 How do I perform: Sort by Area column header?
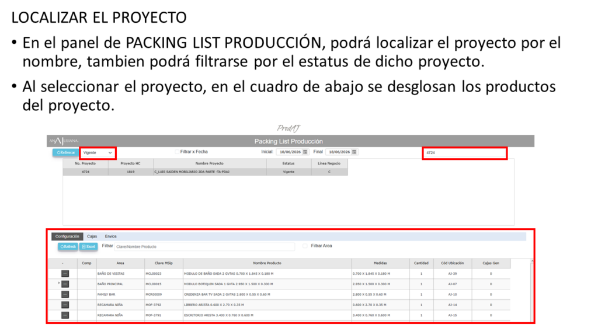pos(120,263)
